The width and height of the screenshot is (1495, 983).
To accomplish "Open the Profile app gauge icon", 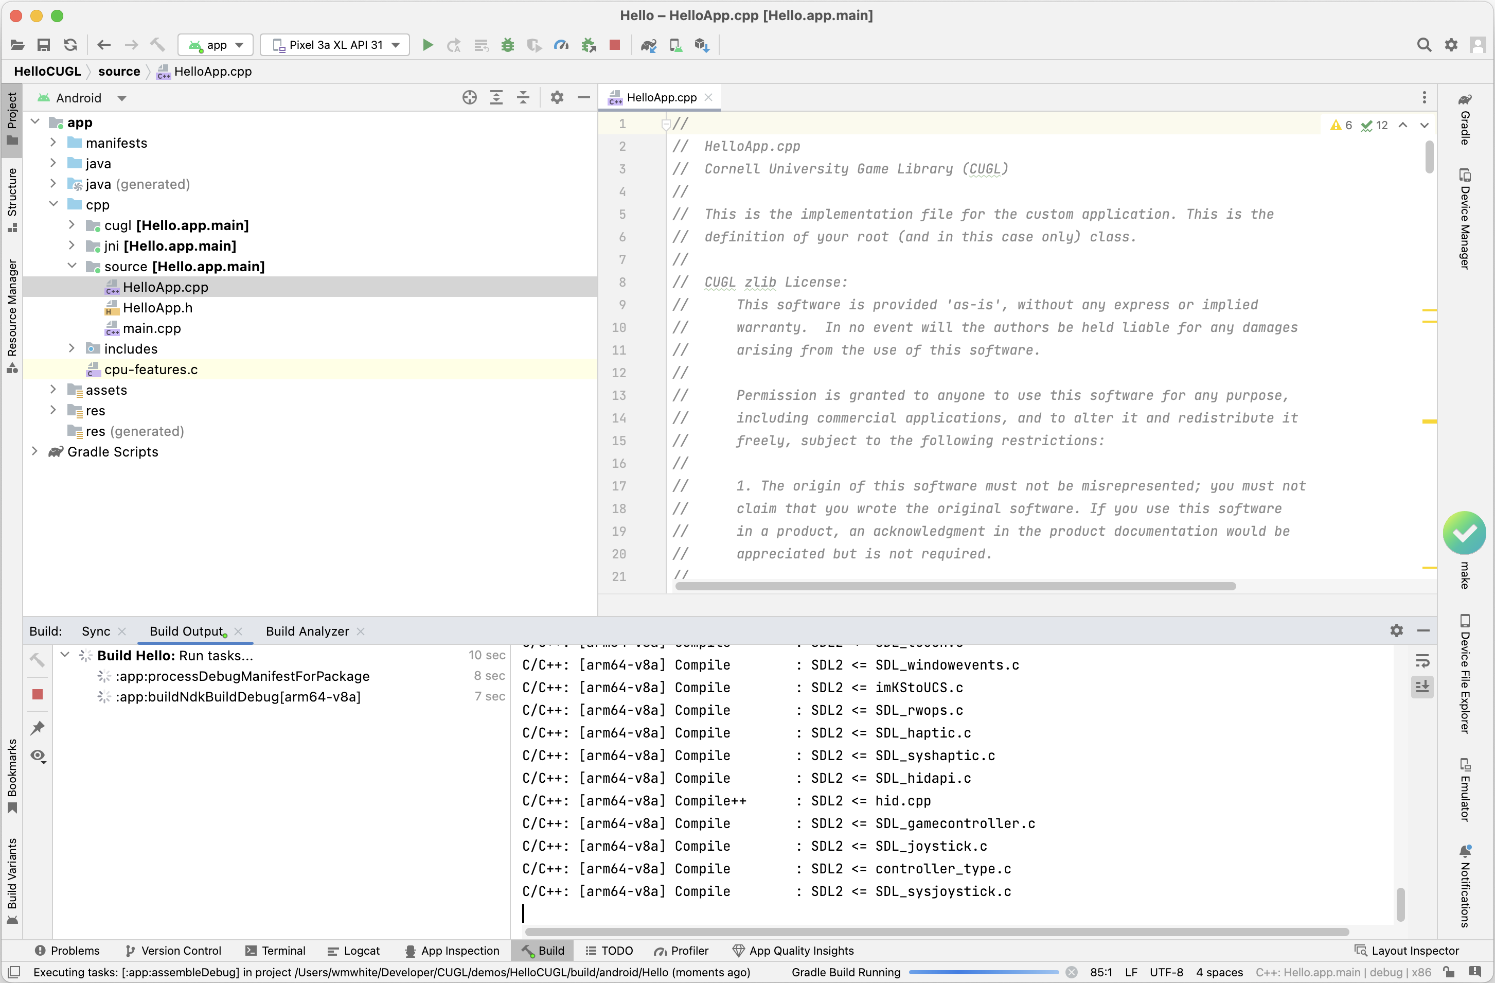I will tap(561, 45).
